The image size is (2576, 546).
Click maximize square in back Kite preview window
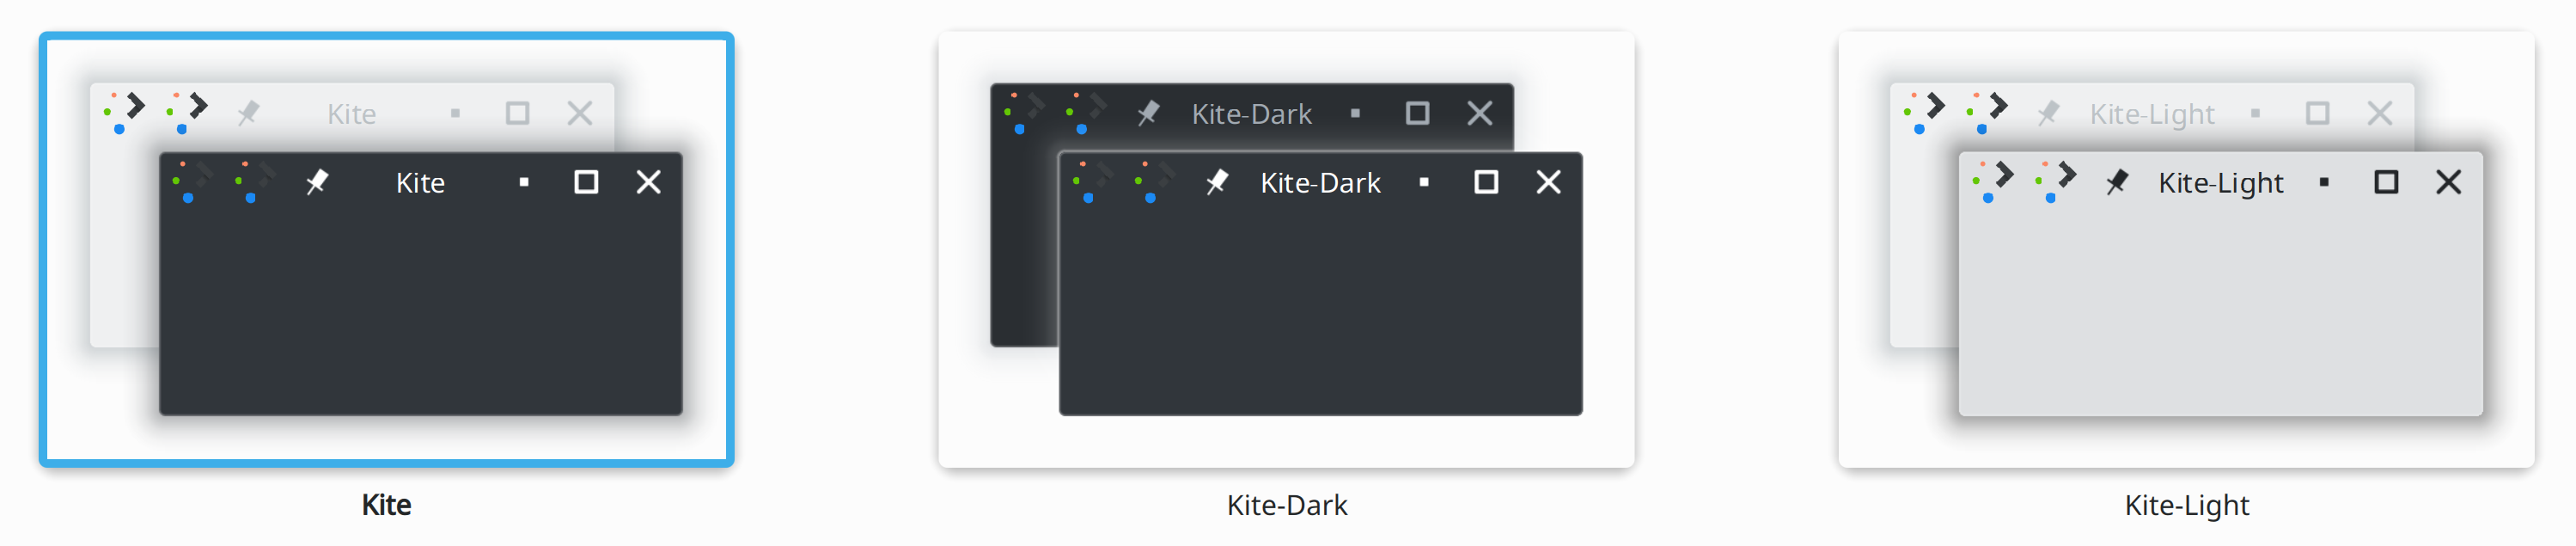(x=517, y=113)
